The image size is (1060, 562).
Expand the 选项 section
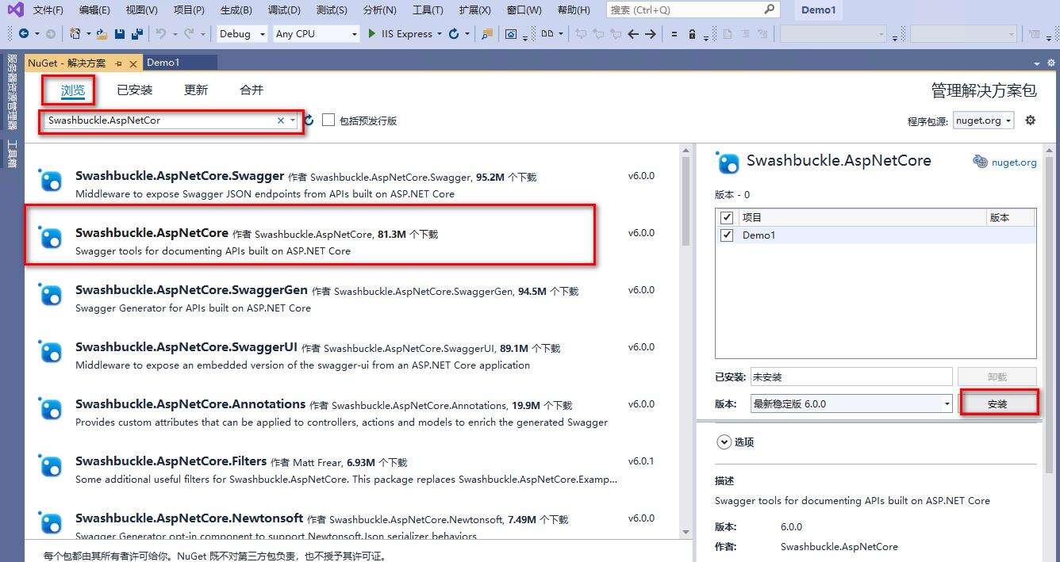coord(724,442)
